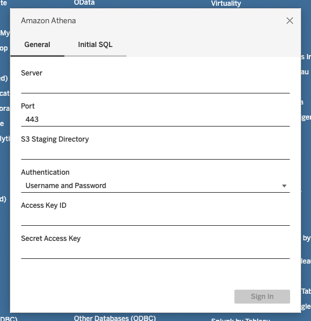Image resolution: width=311 pixels, height=321 pixels.
Task: Click the Access Key ID label
Action: (x=44, y=205)
